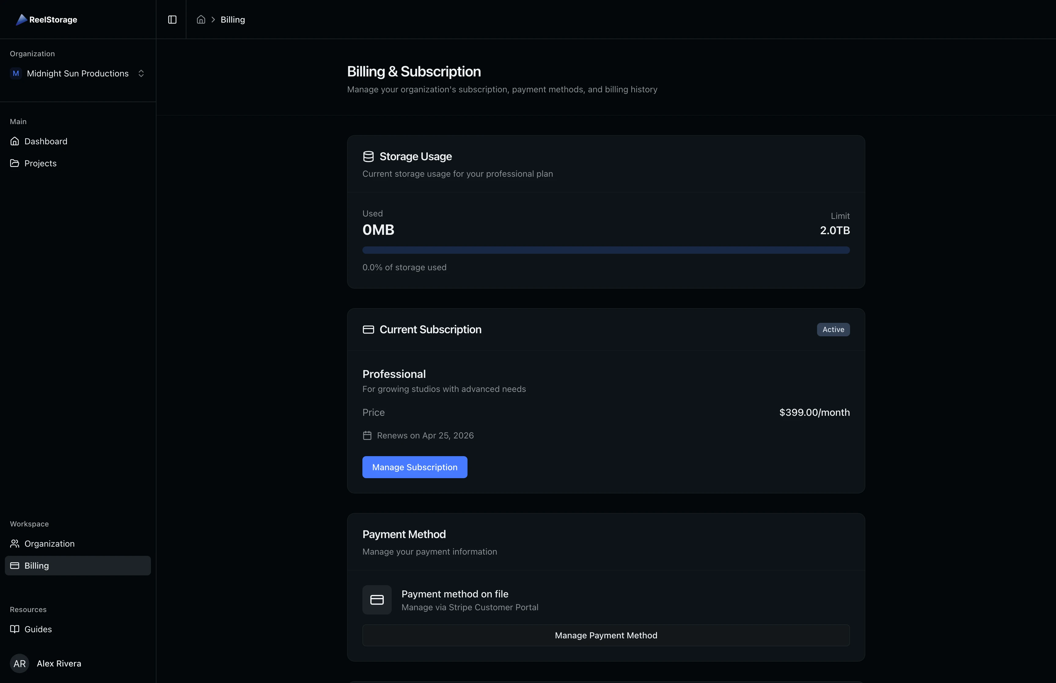1056x683 pixels.
Task: Click the Organization people icon under Workspace
Action: 15,543
